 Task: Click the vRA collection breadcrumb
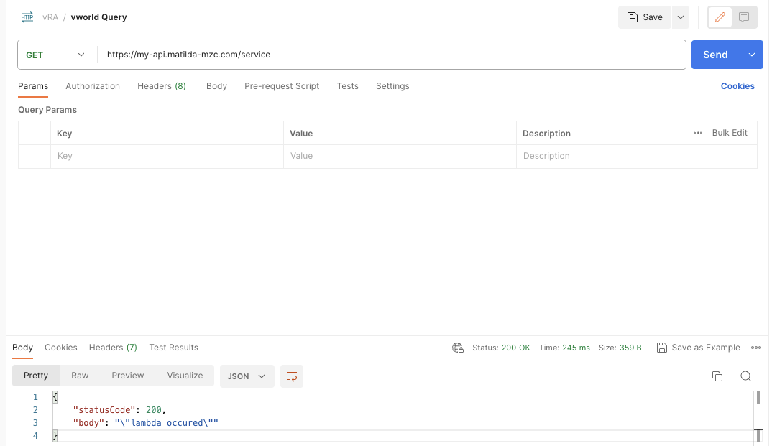[50, 17]
